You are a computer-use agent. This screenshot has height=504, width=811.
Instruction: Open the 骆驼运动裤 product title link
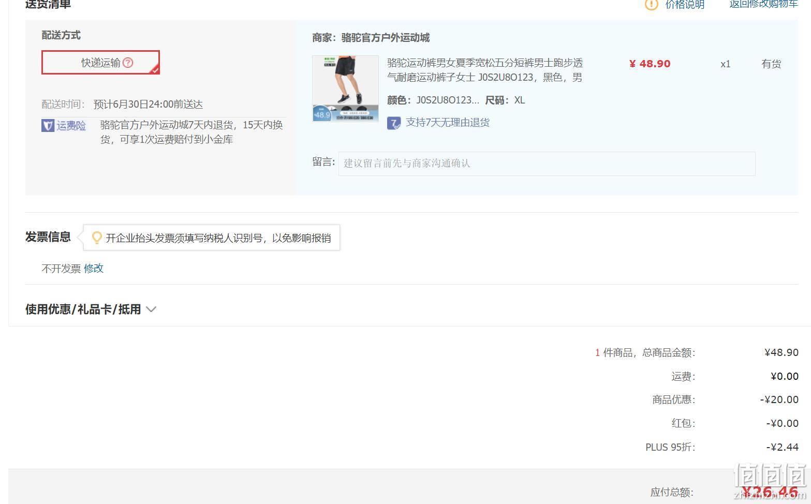coord(485,70)
